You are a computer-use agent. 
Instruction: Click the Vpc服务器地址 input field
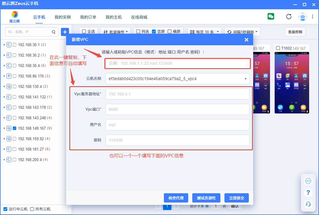coord(177,94)
